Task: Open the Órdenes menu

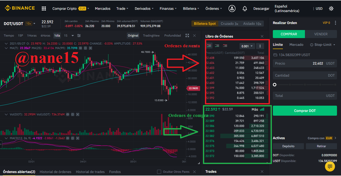Action: [x=214, y=9]
